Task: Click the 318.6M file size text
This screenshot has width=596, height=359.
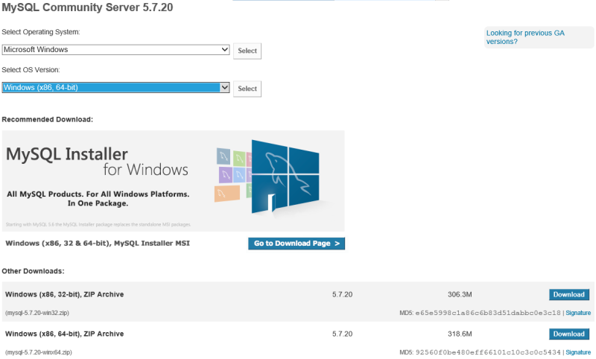Action: pos(460,334)
